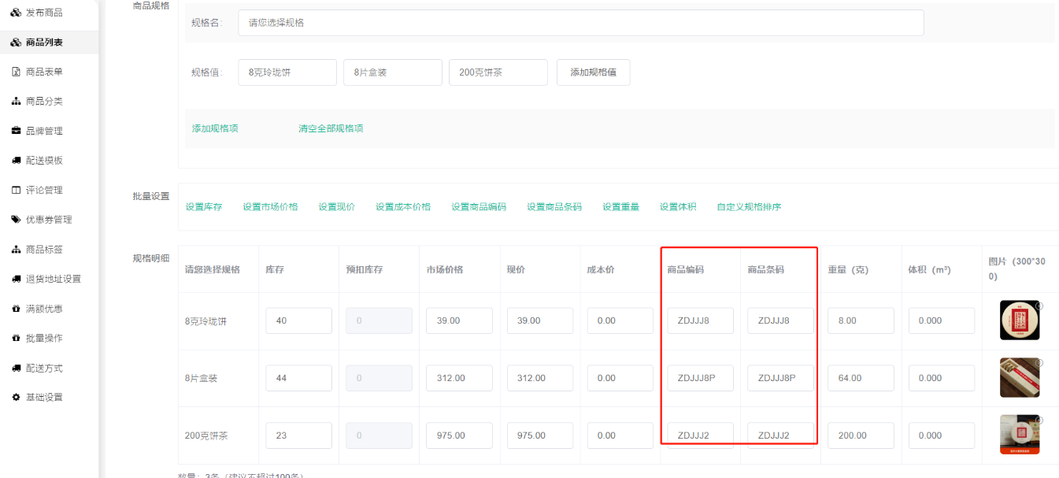Click the 评论管理 sidebar icon
This screenshot has height=478, width=1059.
pyautogui.click(x=16, y=190)
